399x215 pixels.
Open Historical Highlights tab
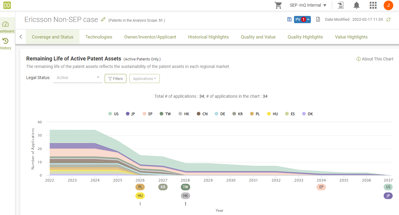coord(209,37)
